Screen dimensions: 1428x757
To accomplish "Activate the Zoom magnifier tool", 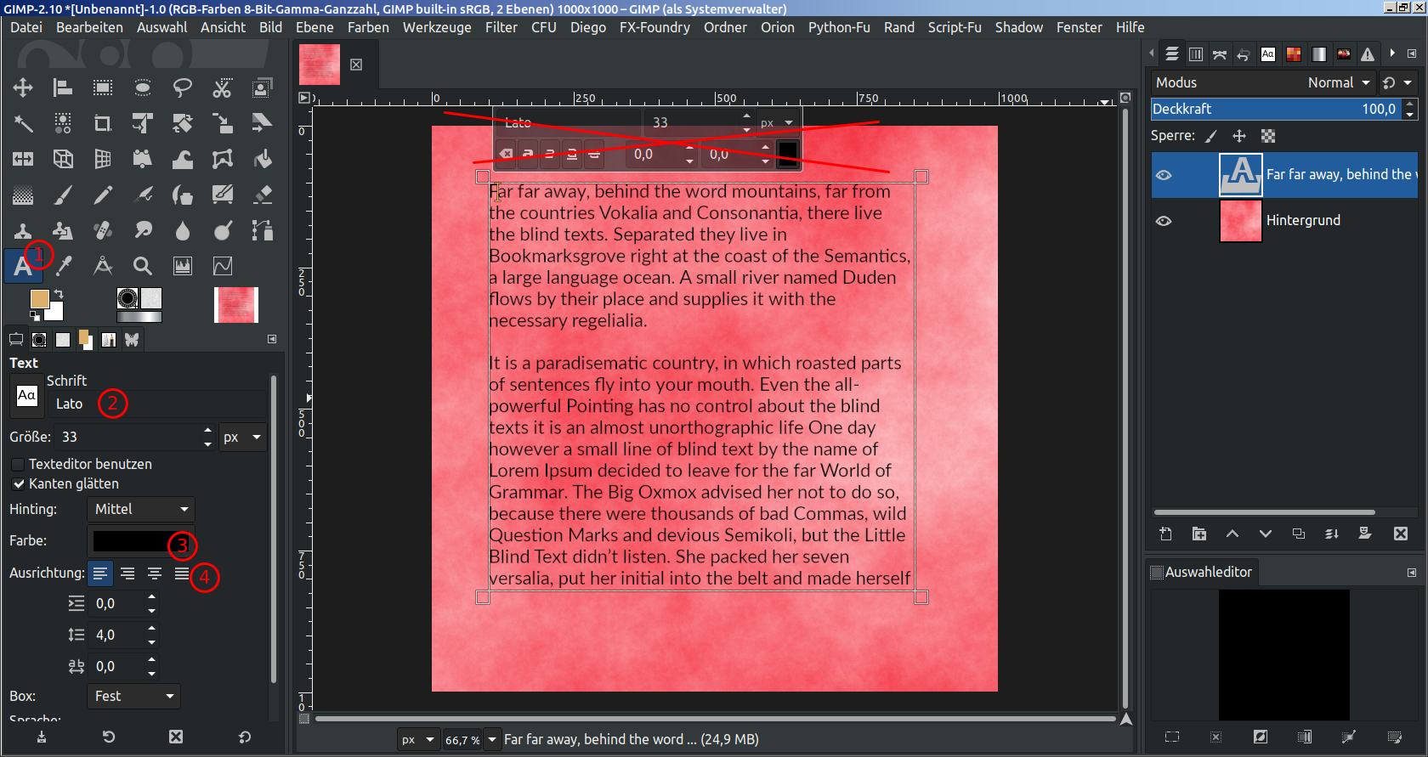I will point(143,266).
